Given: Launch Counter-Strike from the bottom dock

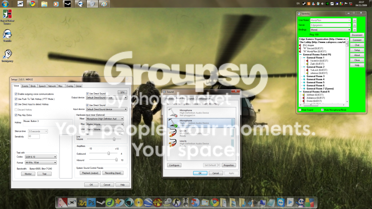Looking at the screenshot, I should tap(176, 202).
